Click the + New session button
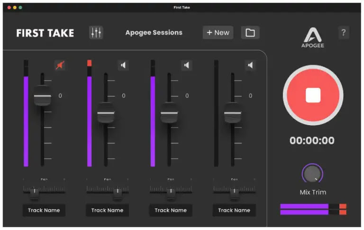The width and height of the screenshot is (364, 230). (x=218, y=33)
